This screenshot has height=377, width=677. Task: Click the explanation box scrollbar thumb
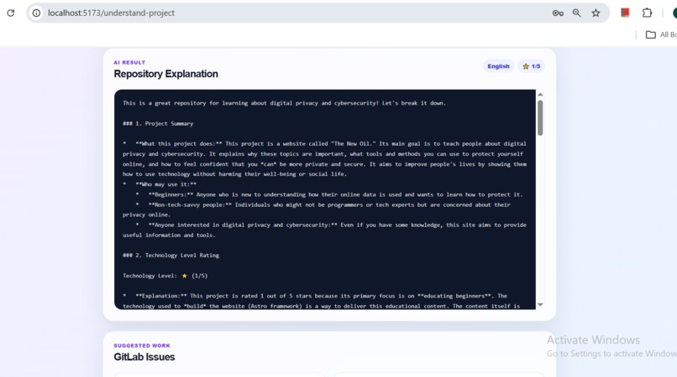coord(540,117)
